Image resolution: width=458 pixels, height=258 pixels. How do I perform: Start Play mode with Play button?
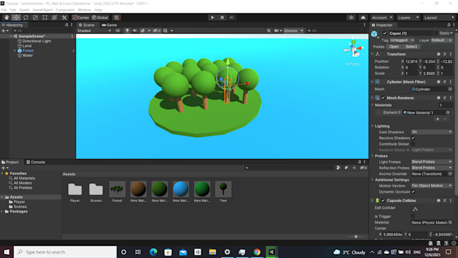tap(212, 18)
